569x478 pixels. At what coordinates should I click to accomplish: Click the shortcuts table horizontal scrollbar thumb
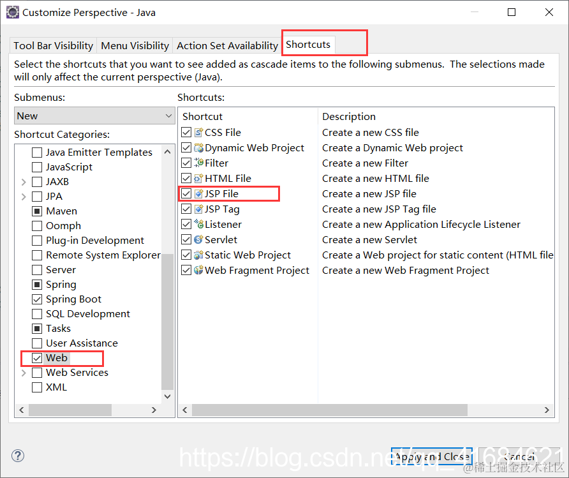(330, 410)
